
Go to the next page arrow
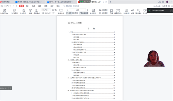(x=88, y=10)
